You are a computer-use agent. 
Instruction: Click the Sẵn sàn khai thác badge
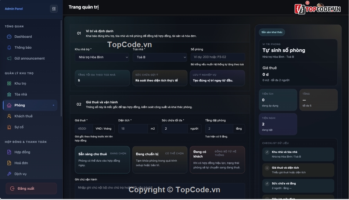[272, 32]
